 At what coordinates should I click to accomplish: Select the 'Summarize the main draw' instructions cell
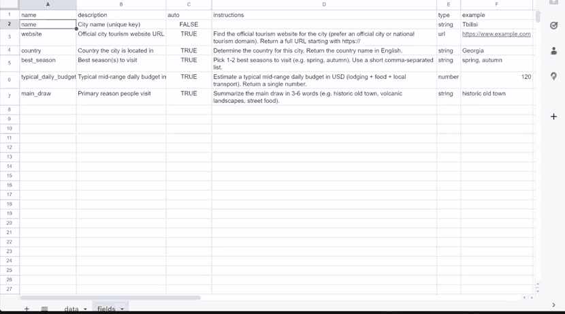tap(324, 97)
